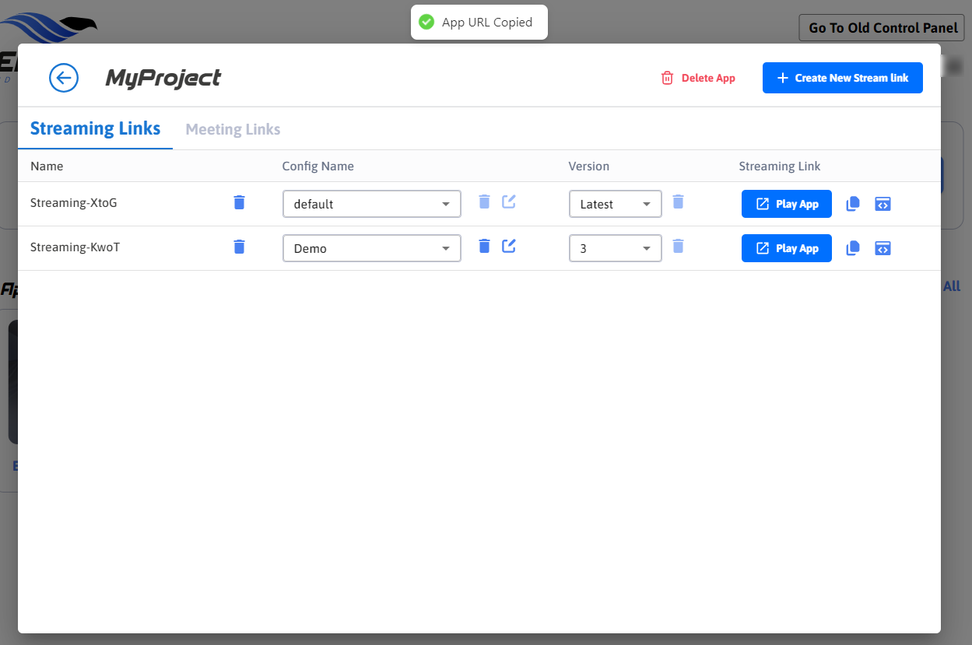Viewport: 972px width, 645px height.
Task: Delete the Streaming-KwoT stream link
Action: 239,247
